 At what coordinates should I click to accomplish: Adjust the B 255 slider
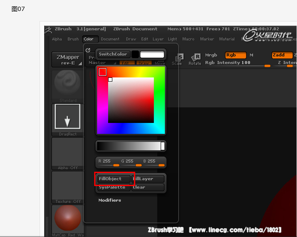pyautogui.click(x=154, y=162)
